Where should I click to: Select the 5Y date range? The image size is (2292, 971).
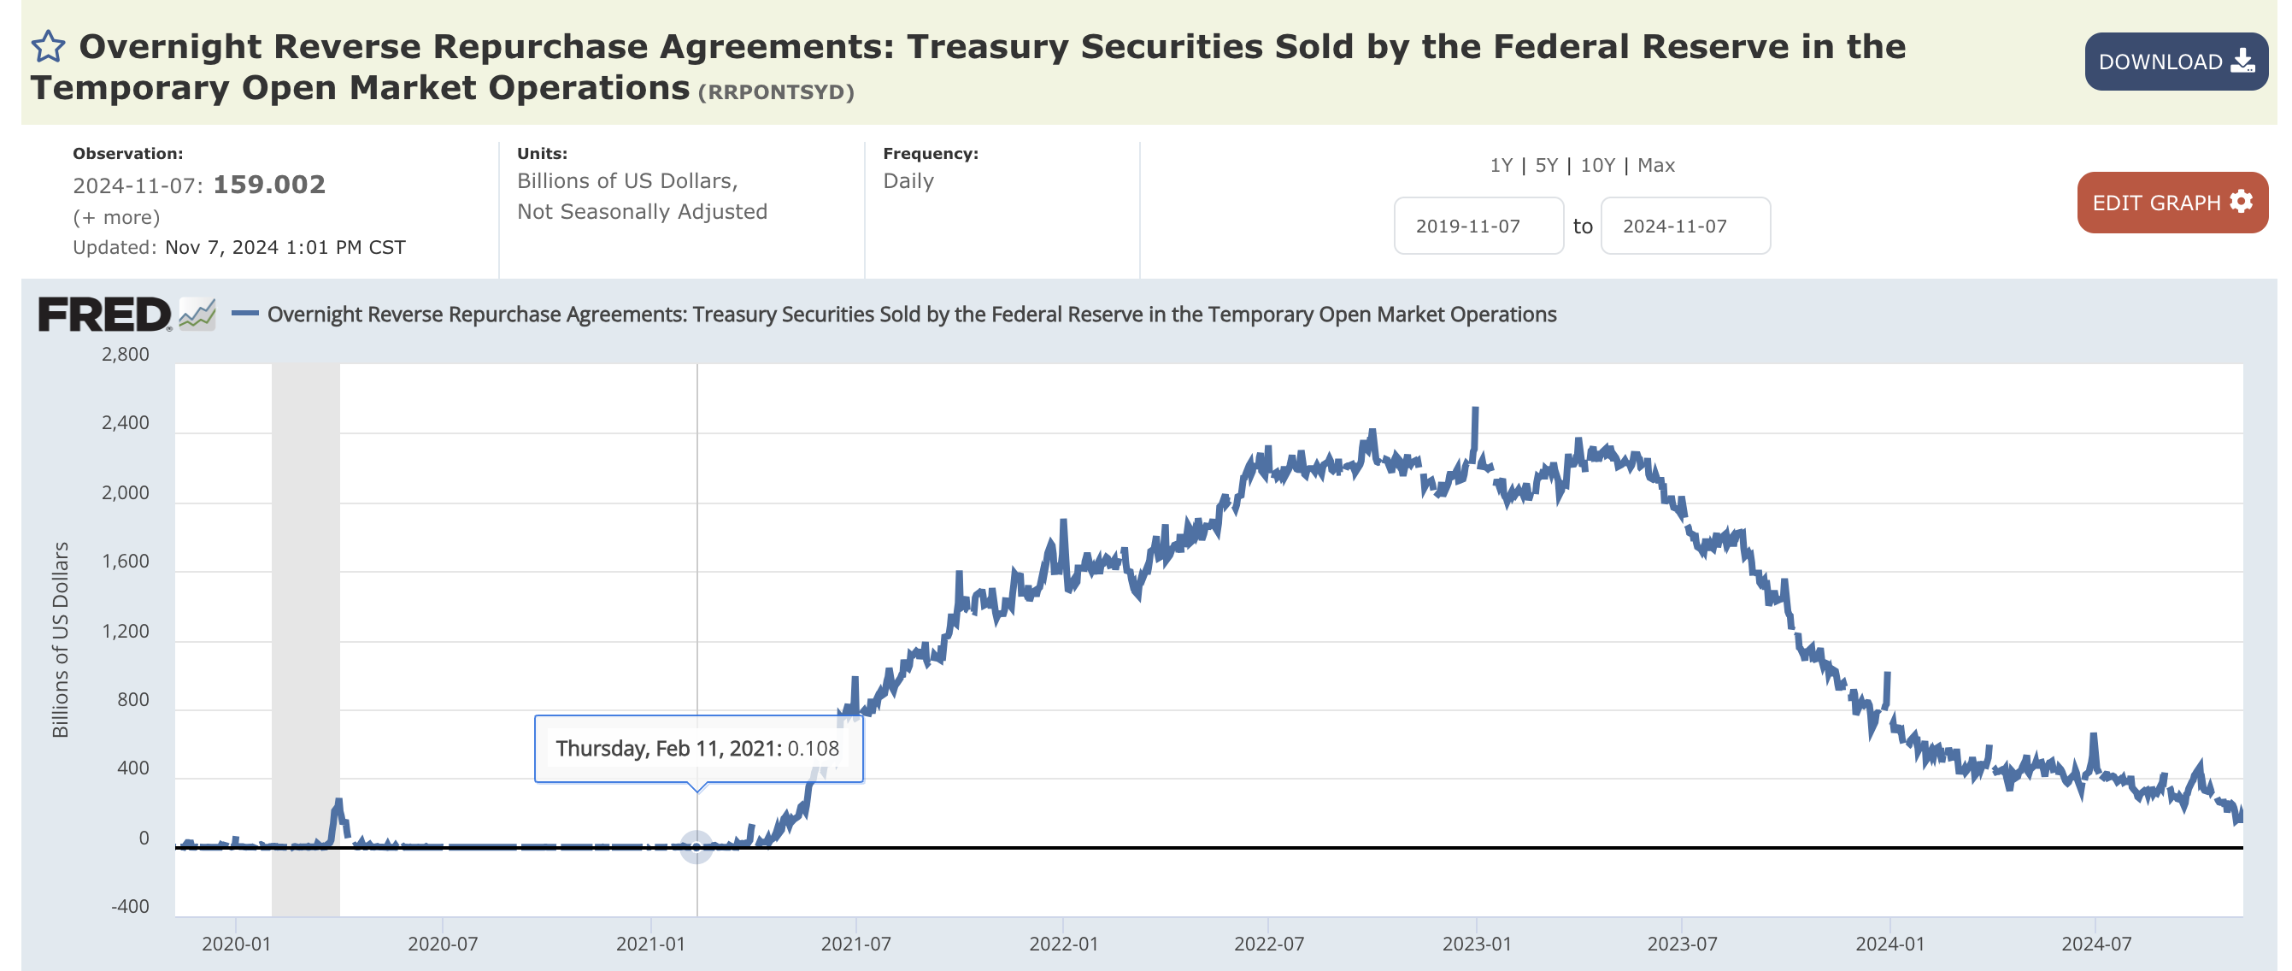click(x=1547, y=166)
